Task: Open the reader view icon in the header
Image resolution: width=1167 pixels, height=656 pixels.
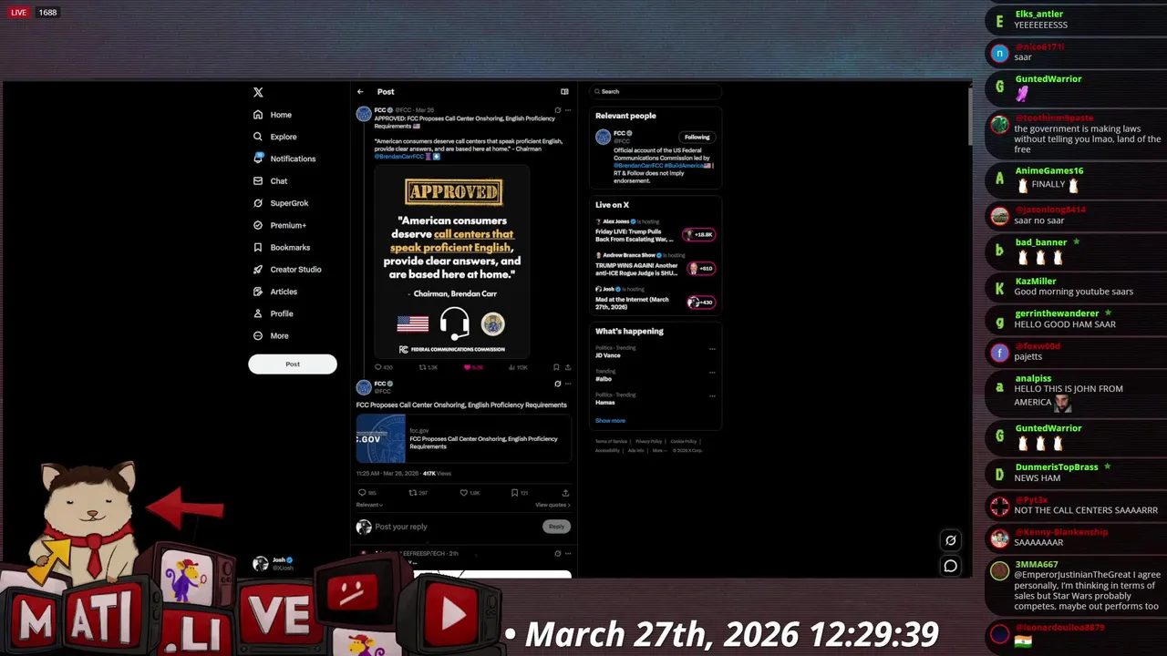Action: tap(564, 92)
